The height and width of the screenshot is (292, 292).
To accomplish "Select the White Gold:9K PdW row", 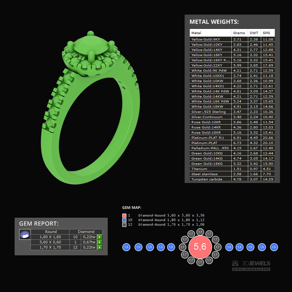I will click(x=232, y=71).
